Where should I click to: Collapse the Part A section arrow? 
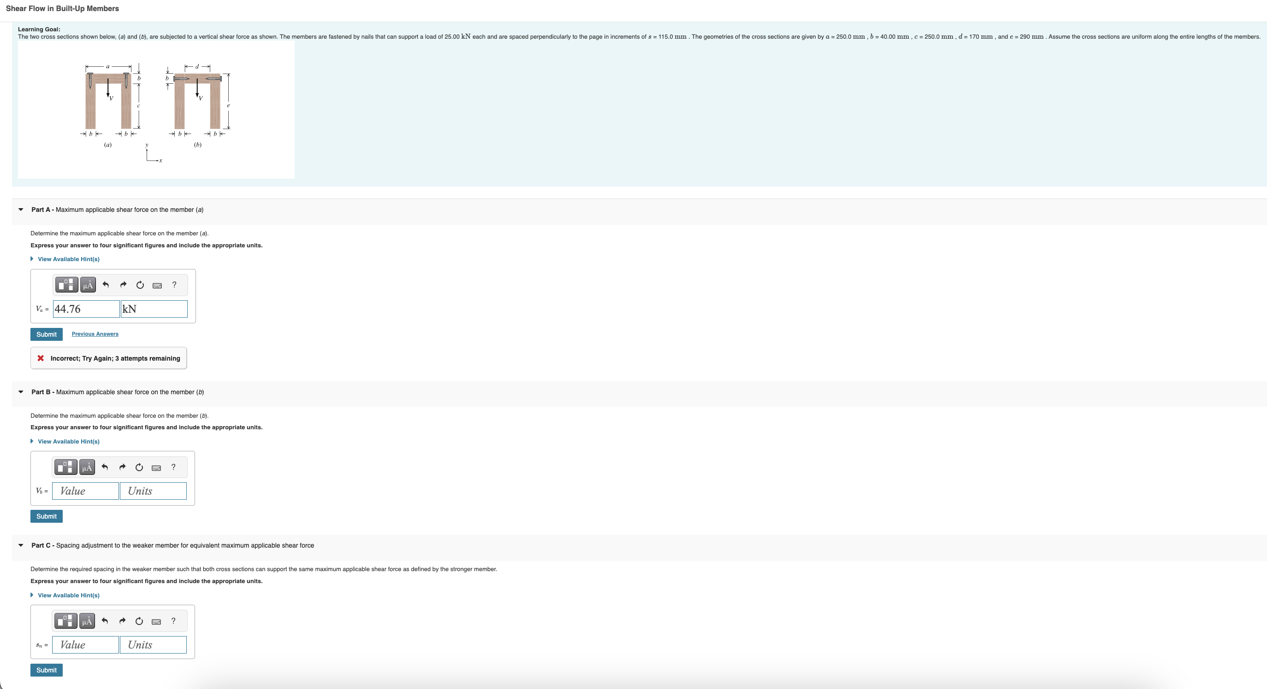21,210
